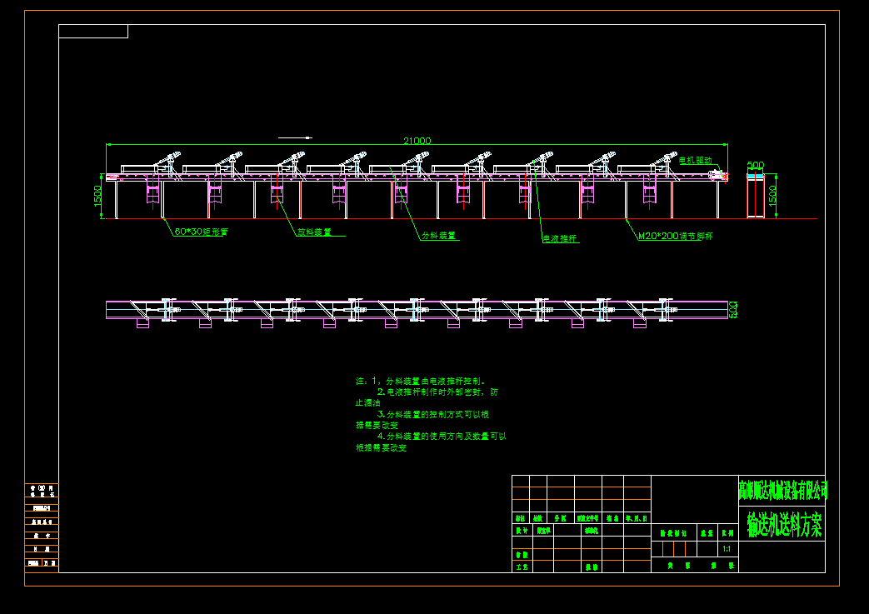Select the 1:1 scale value
The width and height of the screenshot is (869, 614).
(x=727, y=549)
